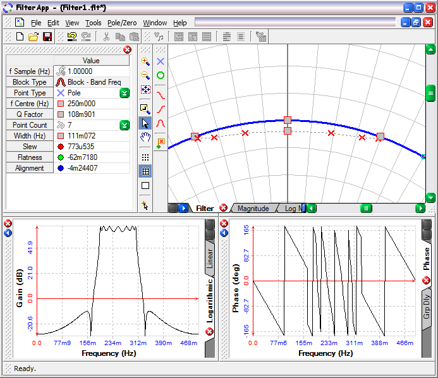Toggle the dotted grid display
Image resolution: width=438 pixels, height=378 pixels.
point(145,157)
